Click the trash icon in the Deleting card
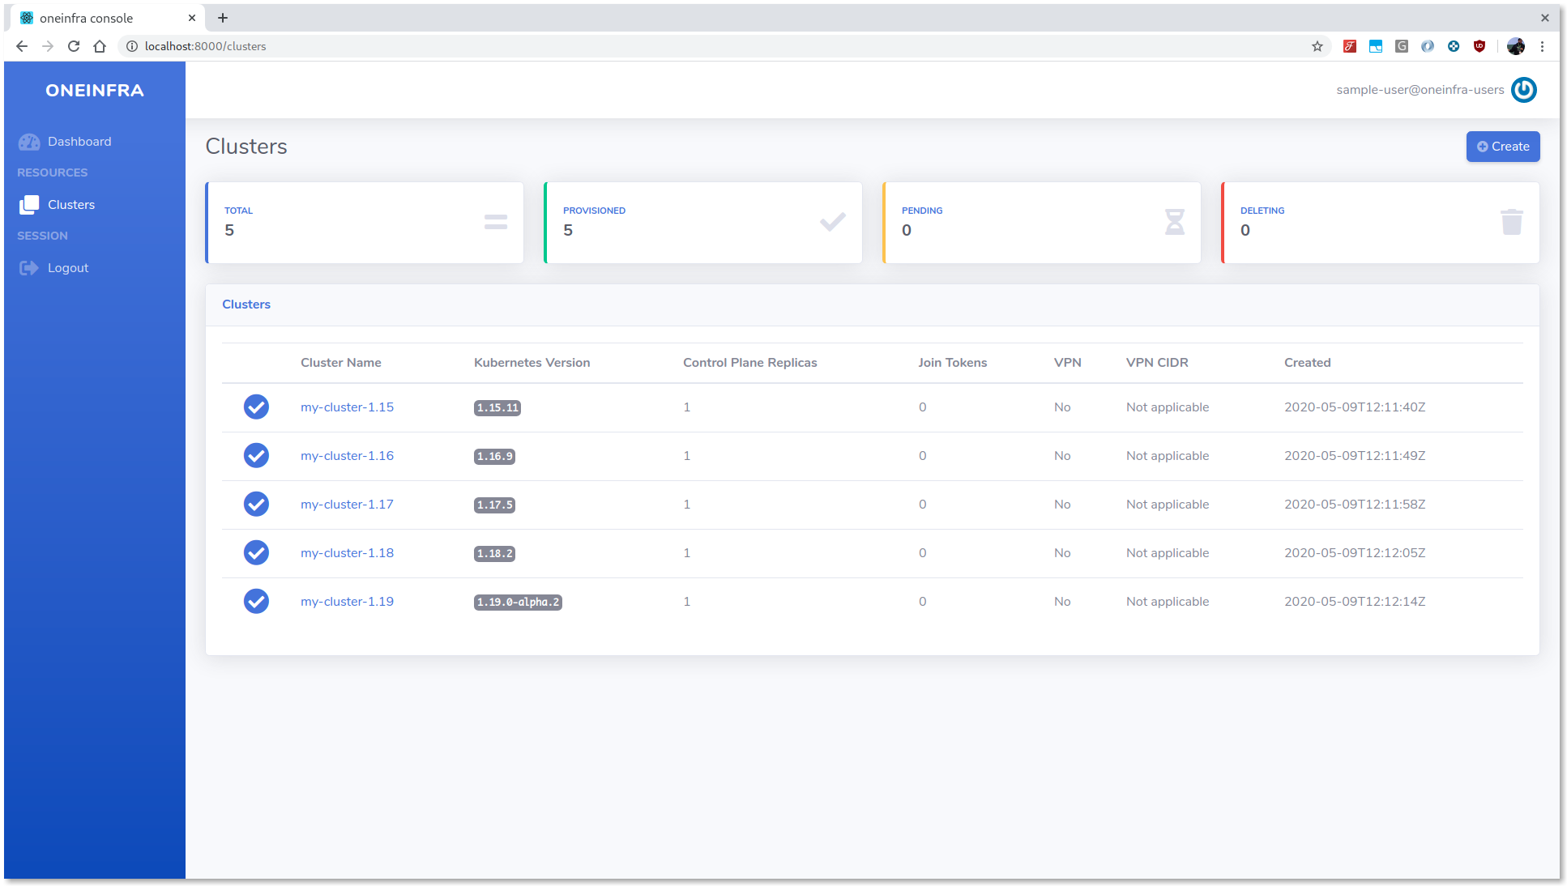Screen dimensions: 1567x886 click(1511, 222)
